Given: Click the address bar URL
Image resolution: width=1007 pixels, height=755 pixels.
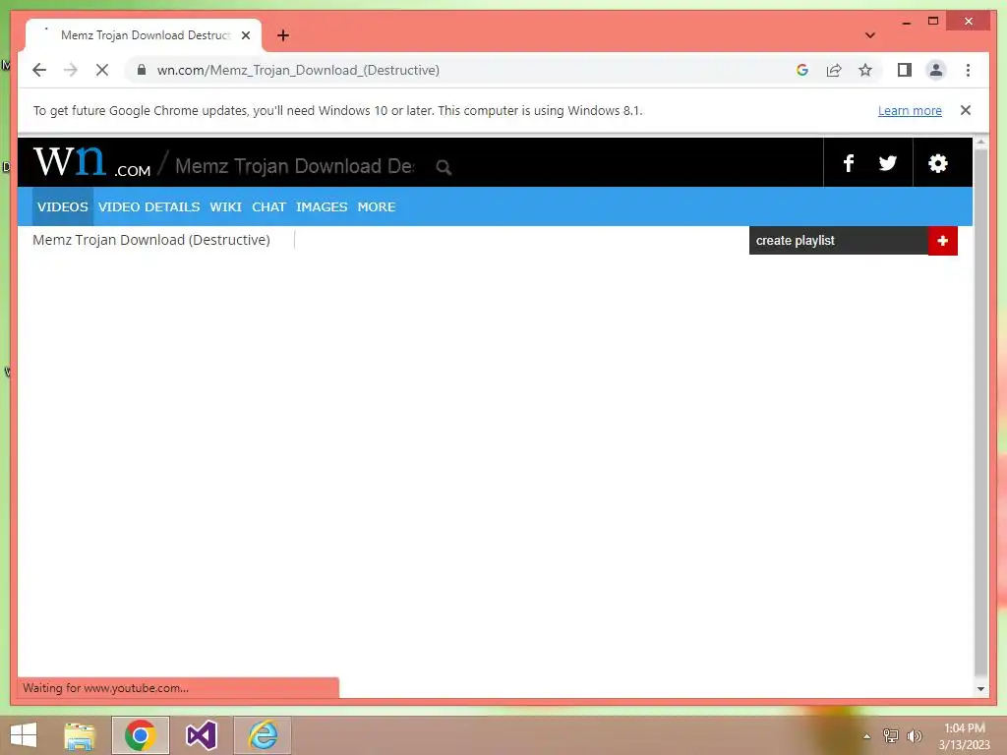Looking at the screenshot, I should click(x=298, y=70).
